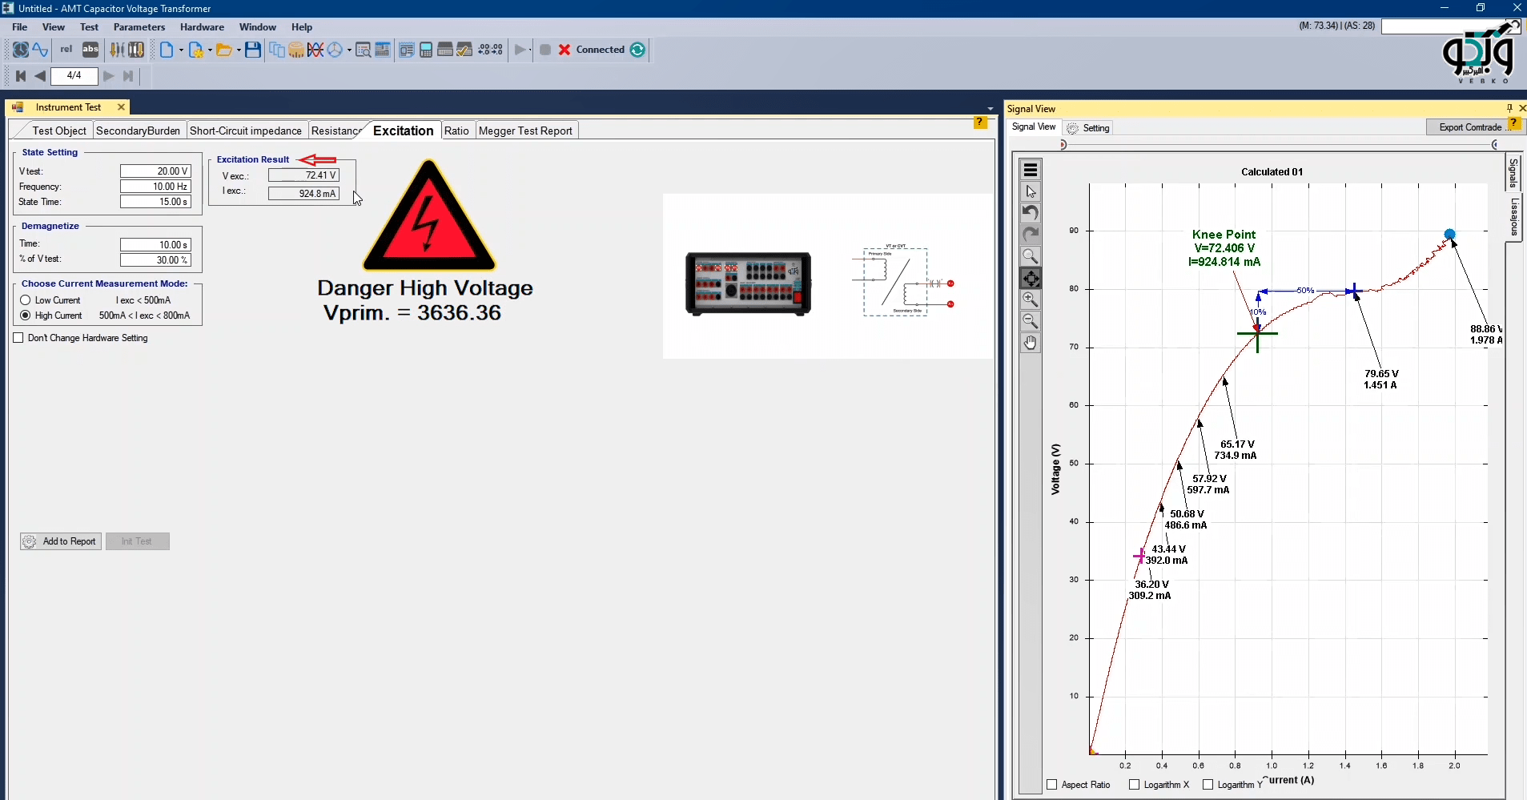Click the zoom out magnifier icon

(x=1031, y=321)
